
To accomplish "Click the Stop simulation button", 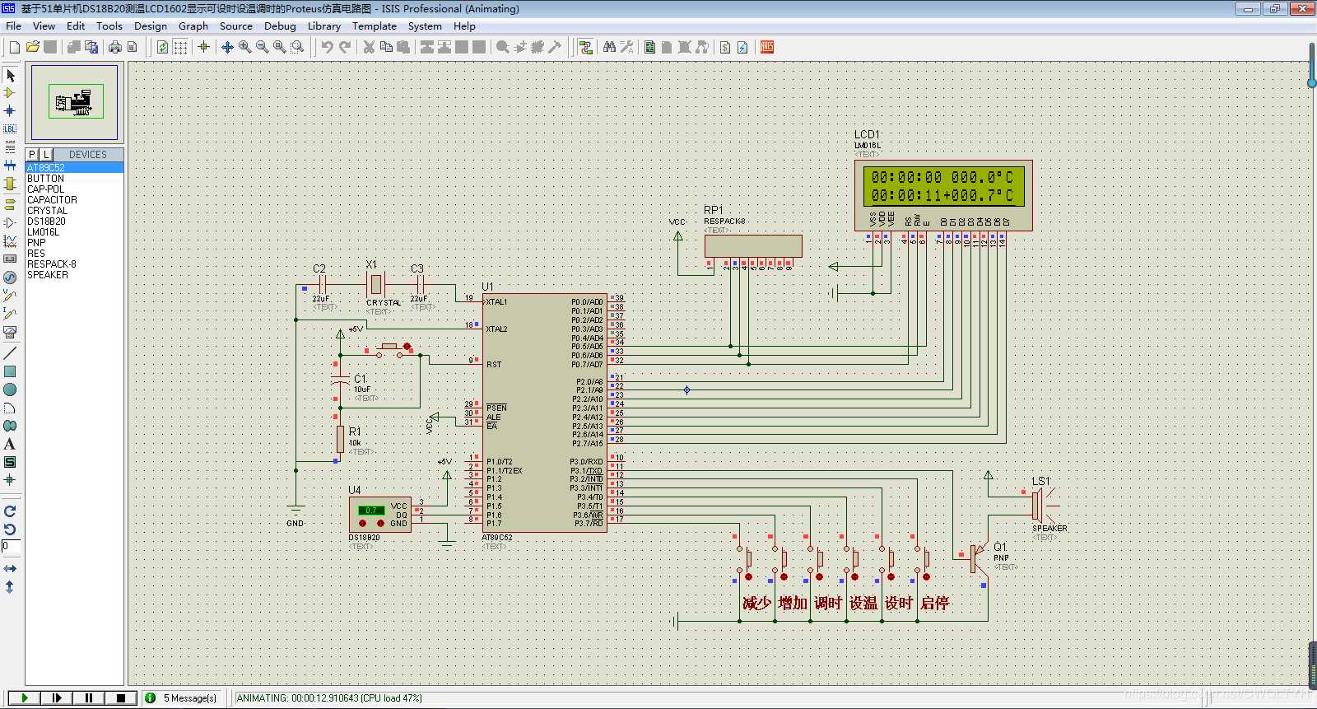I will click(120, 697).
